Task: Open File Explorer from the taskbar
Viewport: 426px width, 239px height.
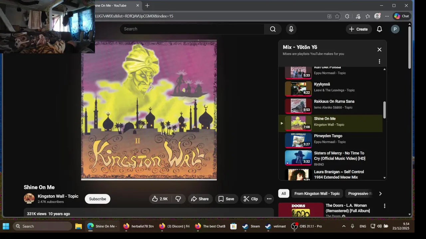Action: (79, 226)
